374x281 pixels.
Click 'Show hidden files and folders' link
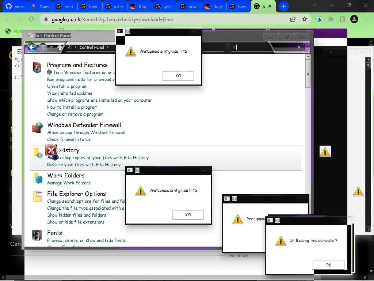click(77, 215)
